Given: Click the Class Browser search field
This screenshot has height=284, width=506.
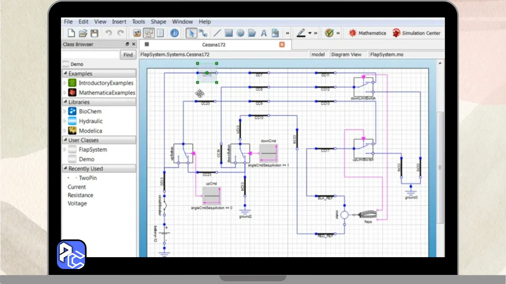Looking at the screenshot, I should 91,55.
